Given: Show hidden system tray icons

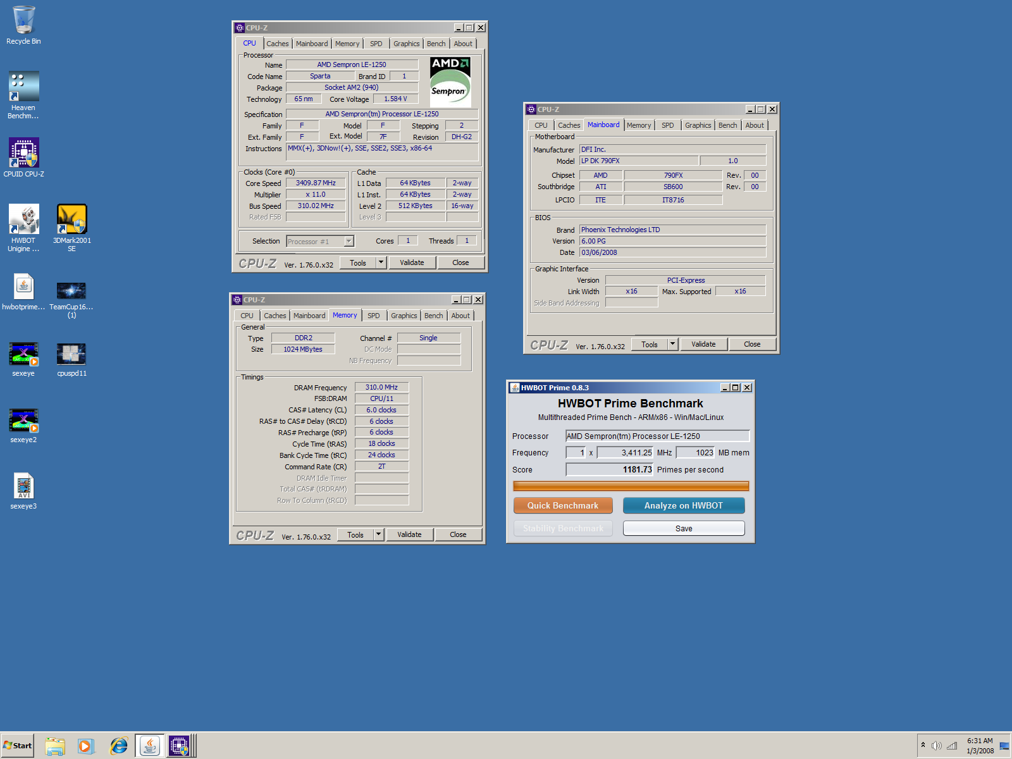Looking at the screenshot, I should 923,745.
